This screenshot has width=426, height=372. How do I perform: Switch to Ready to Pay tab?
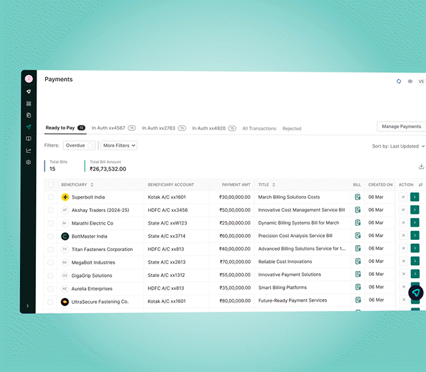(x=65, y=128)
